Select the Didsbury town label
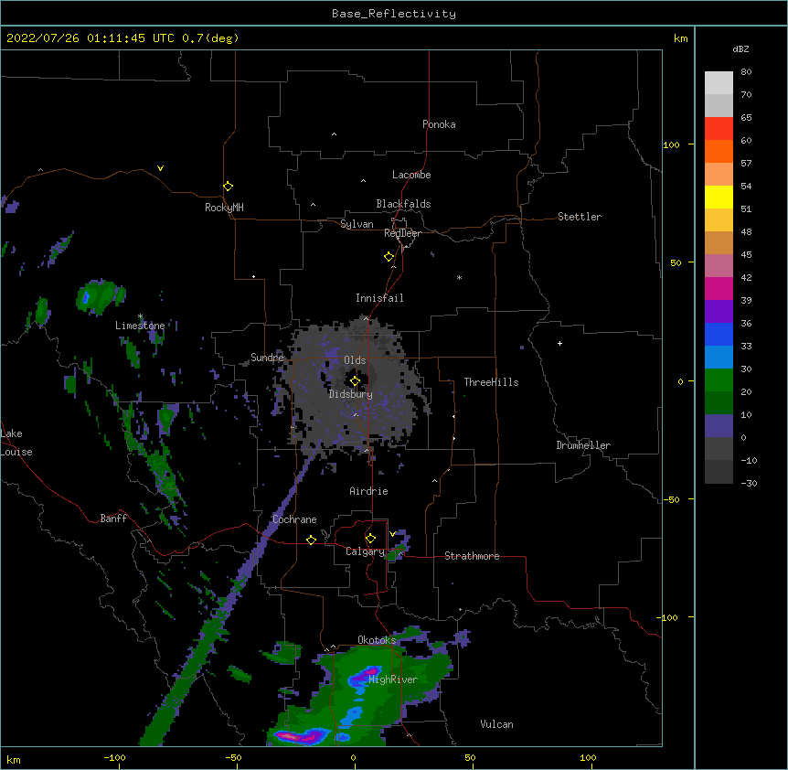This screenshot has width=788, height=770. tap(351, 394)
